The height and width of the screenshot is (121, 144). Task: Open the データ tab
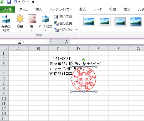click(x=98, y=9)
